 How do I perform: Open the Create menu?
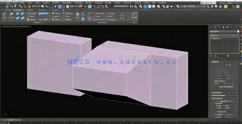[37, 3]
